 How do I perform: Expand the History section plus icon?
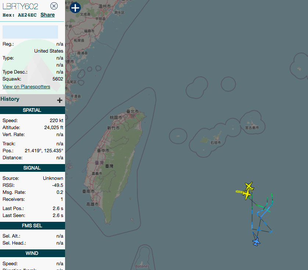point(60,100)
